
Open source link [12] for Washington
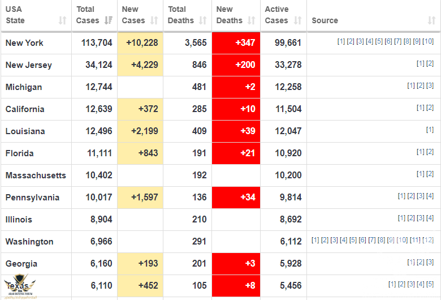coord(429,240)
